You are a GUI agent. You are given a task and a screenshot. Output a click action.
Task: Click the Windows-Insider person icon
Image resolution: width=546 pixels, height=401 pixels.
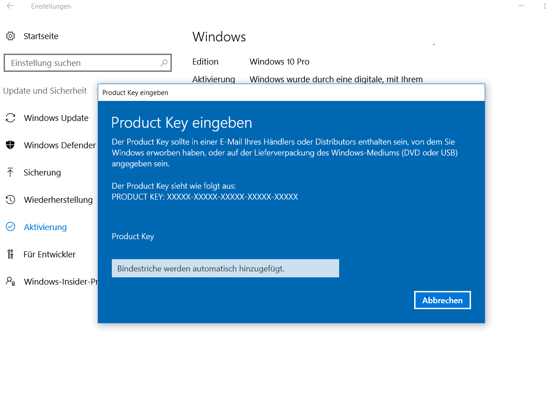pyautogui.click(x=10, y=281)
